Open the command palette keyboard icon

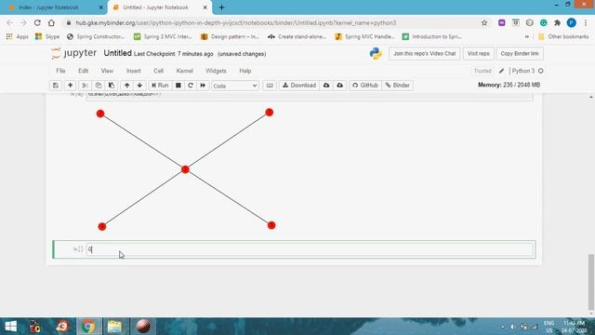coord(270,86)
